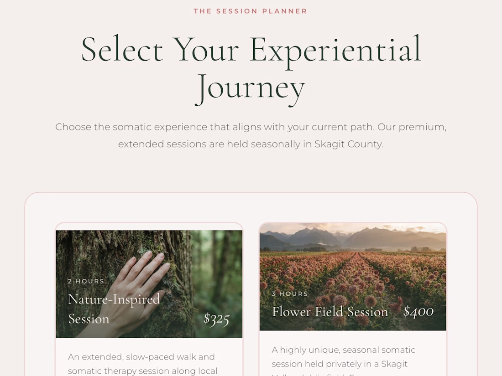Click the Select Your Experiential Journey heading
Screen dimensions: 502x376
(x=251, y=68)
